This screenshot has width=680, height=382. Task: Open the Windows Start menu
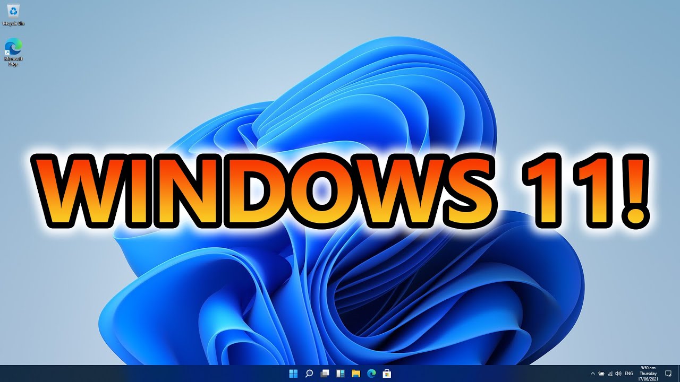293,374
